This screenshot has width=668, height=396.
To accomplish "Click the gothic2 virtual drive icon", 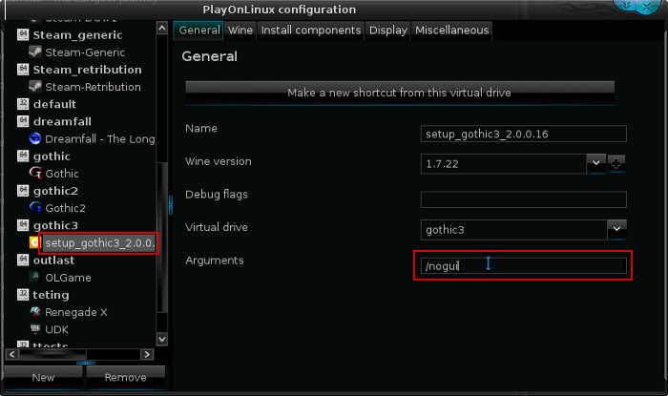I will click(23, 190).
